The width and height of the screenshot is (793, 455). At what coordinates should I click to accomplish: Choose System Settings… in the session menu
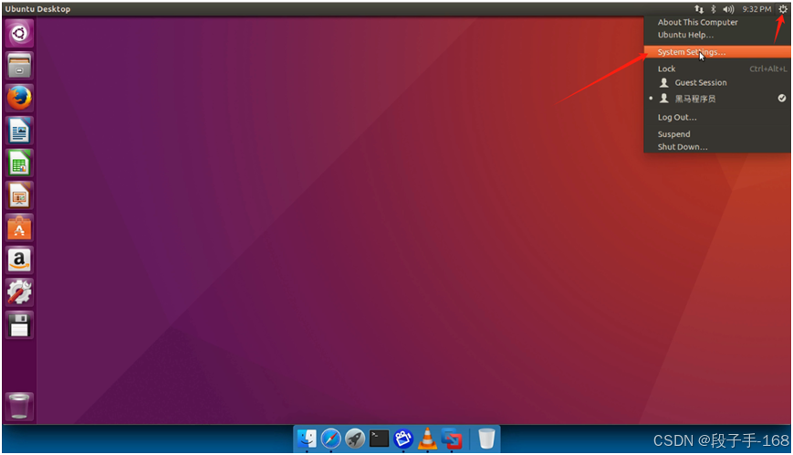point(717,52)
